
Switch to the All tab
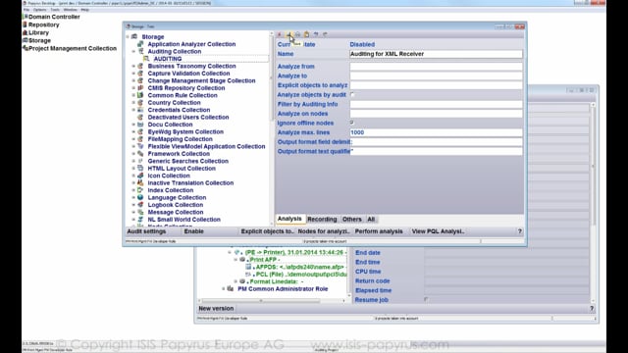(x=371, y=220)
